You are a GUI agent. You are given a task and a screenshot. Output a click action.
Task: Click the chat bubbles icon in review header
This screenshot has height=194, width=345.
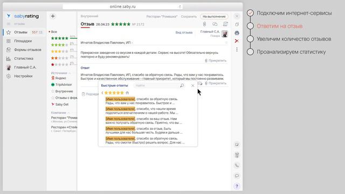(x=215, y=24)
